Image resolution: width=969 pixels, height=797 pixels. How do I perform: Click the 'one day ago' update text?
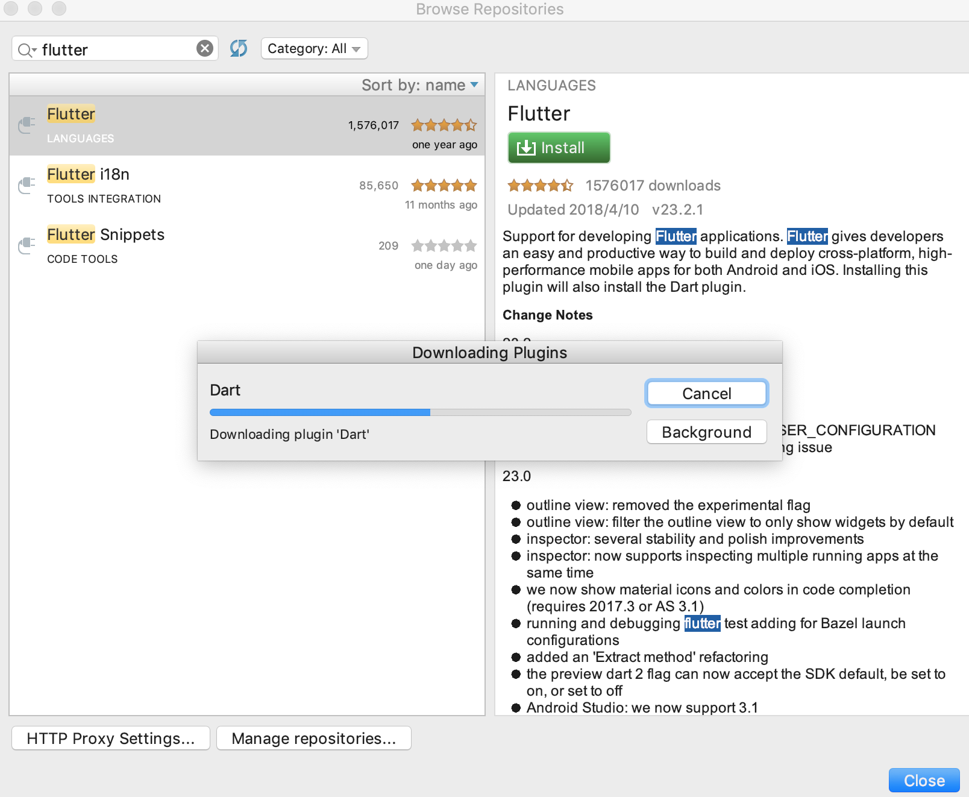(x=446, y=265)
